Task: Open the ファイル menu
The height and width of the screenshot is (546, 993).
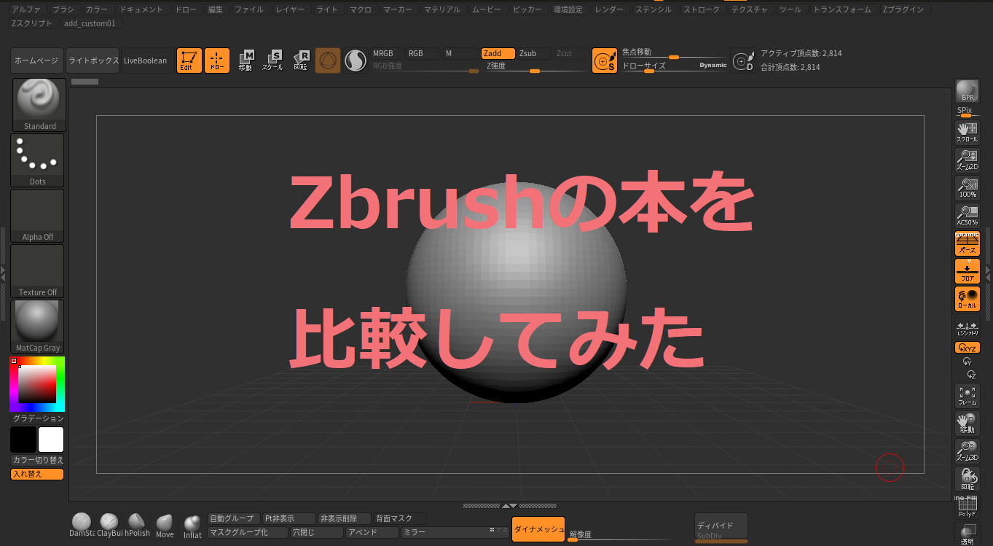Action: [249, 9]
